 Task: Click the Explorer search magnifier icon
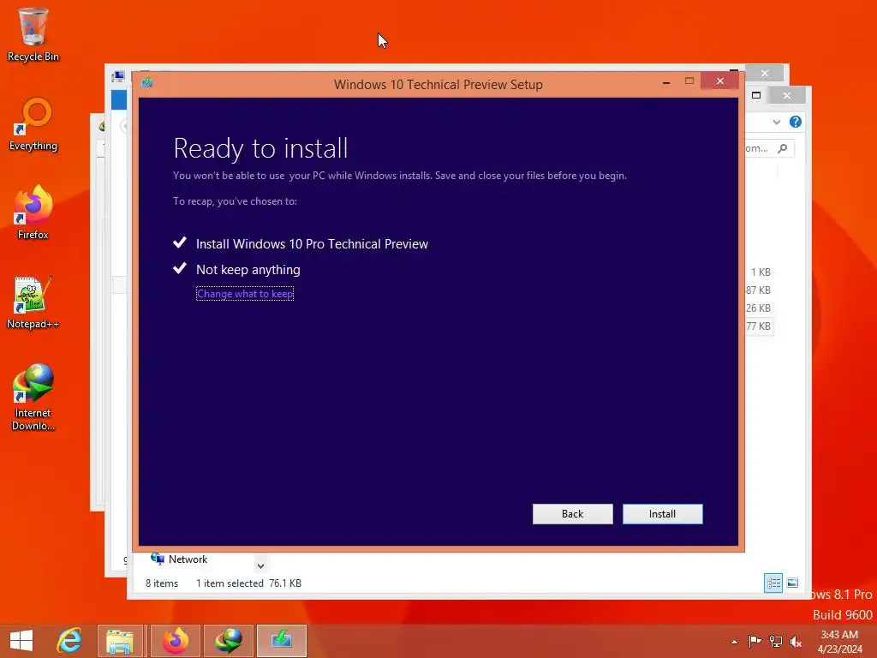(783, 148)
